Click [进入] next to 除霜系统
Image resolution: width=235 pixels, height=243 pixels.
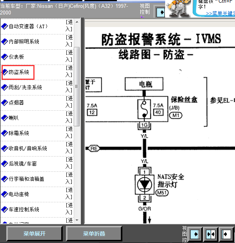pos(69,133)
